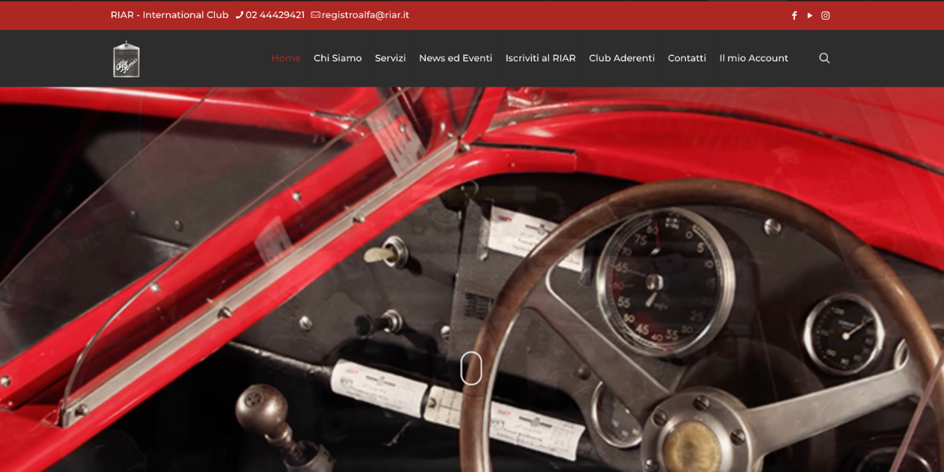Open the Instagram profile icon
944x472 pixels.
[x=825, y=16]
